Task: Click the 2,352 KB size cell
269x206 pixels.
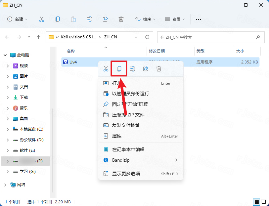Action: click(x=249, y=62)
